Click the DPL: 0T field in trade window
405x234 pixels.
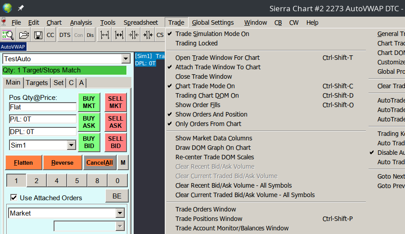(43, 132)
